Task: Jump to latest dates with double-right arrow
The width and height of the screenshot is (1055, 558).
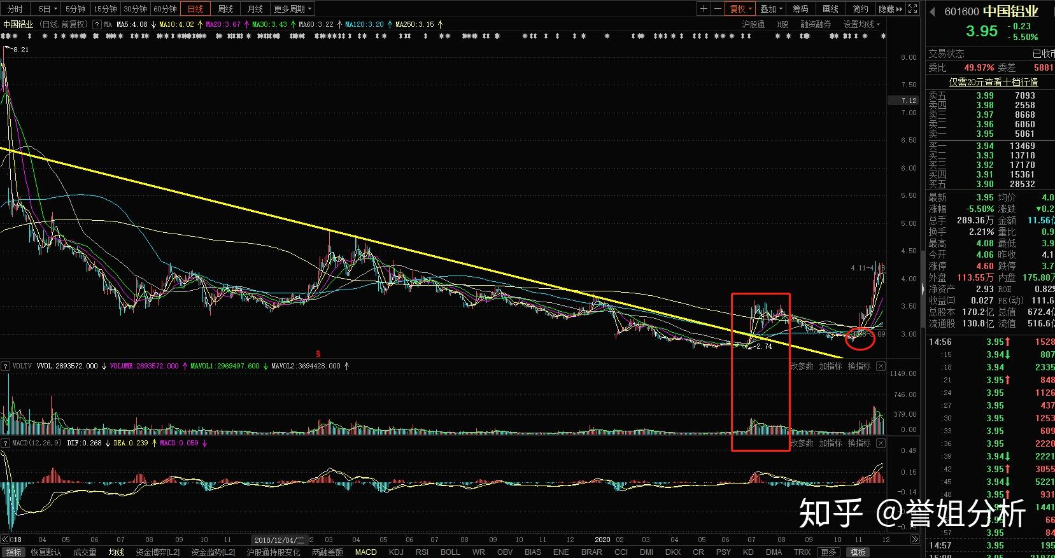Action: coord(914,540)
